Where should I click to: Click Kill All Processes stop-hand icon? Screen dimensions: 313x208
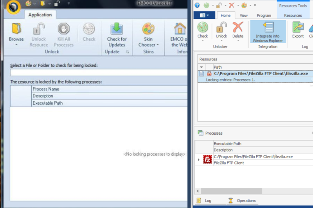64,28
